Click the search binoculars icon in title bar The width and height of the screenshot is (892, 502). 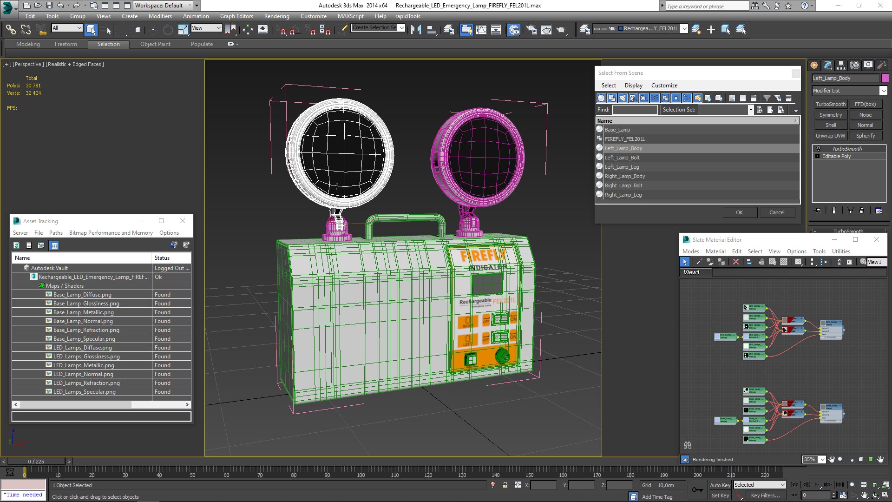(x=754, y=6)
